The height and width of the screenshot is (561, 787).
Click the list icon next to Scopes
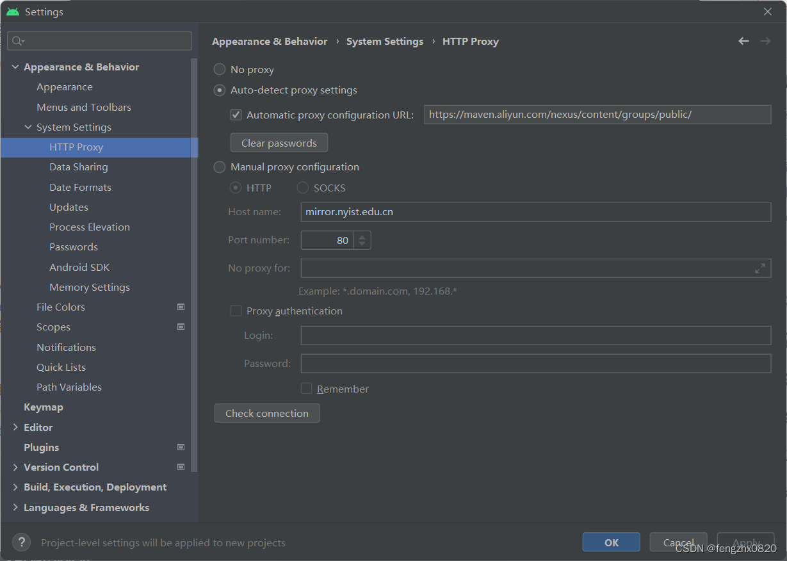pyautogui.click(x=181, y=327)
